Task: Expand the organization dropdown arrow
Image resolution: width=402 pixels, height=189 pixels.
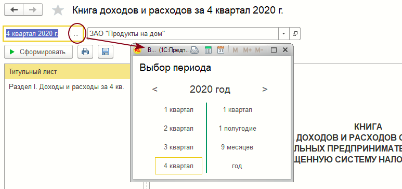Action: coord(283,34)
